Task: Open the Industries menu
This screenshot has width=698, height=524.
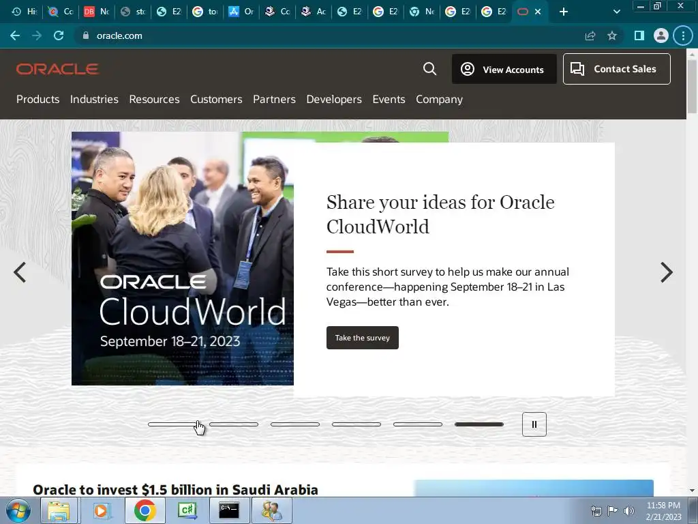Action: pyautogui.click(x=94, y=99)
